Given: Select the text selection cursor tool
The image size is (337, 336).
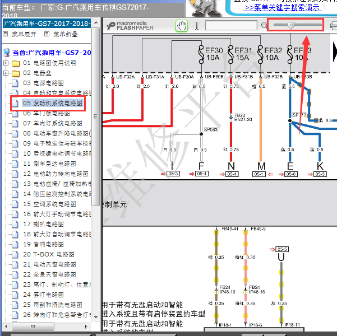Looking at the screenshot, I should (197, 26).
